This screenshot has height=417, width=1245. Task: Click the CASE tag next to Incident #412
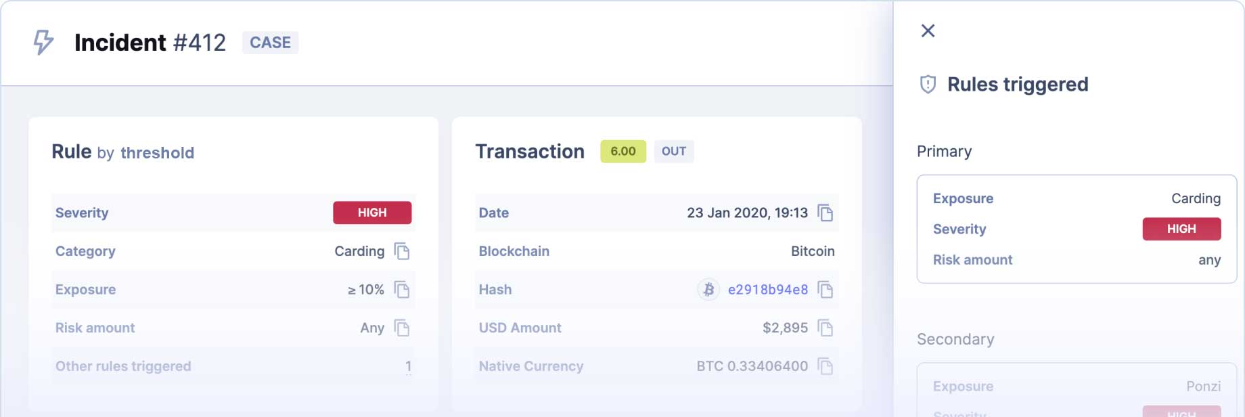(270, 43)
